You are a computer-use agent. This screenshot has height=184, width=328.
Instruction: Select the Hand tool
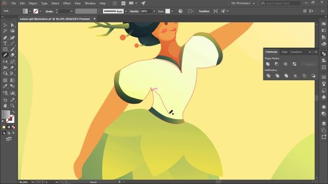pyautogui.click(x=5, y=106)
